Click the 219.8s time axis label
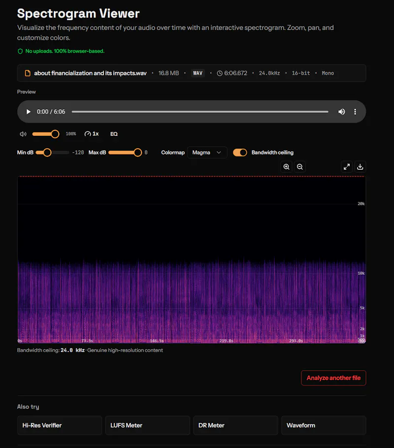Viewport: 394px width, 448px height. click(226, 341)
